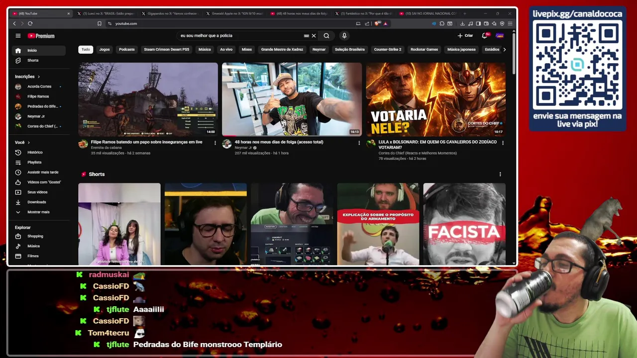The width and height of the screenshot is (637, 358).
Task: Open the FACISTA Short thumbnail
Action: coord(464,224)
